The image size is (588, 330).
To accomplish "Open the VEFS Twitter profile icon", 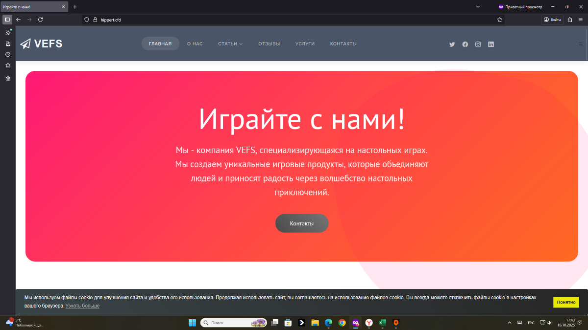I will (452, 44).
